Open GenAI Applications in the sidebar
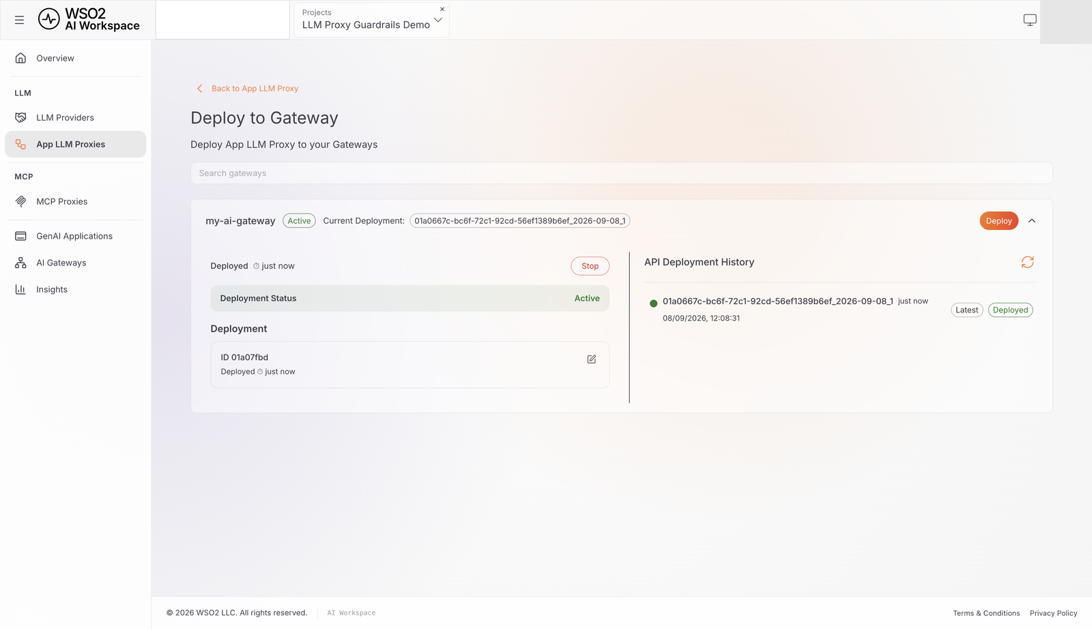The height and width of the screenshot is (629, 1092). [75, 236]
